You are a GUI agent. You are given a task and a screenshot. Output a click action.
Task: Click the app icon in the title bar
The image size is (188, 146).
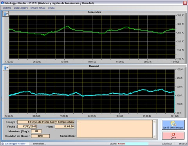[x=2, y=3]
